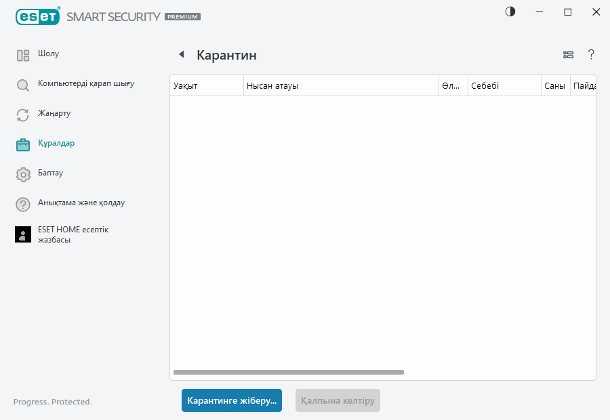Open the Анықтама және қолдау help circle icon

22,204
